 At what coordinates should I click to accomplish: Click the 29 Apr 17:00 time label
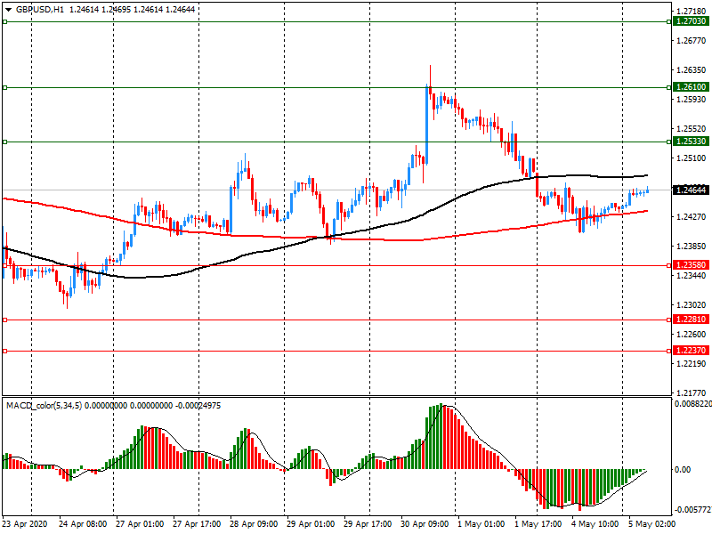pyautogui.click(x=368, y=524)
